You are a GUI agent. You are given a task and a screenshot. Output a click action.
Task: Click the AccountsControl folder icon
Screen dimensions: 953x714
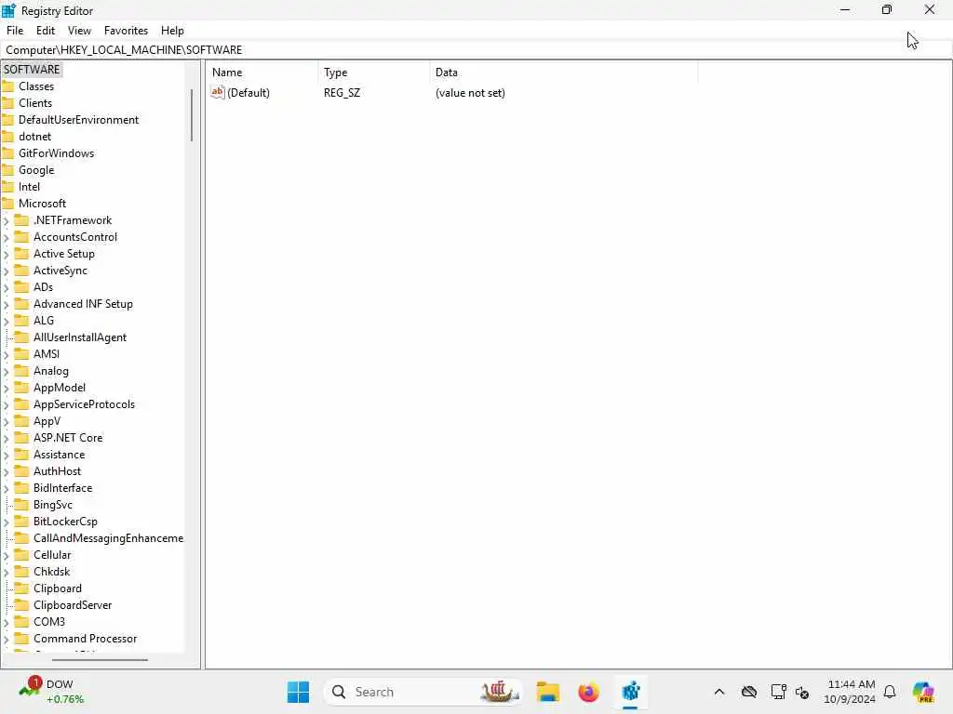tap(21, 237)
